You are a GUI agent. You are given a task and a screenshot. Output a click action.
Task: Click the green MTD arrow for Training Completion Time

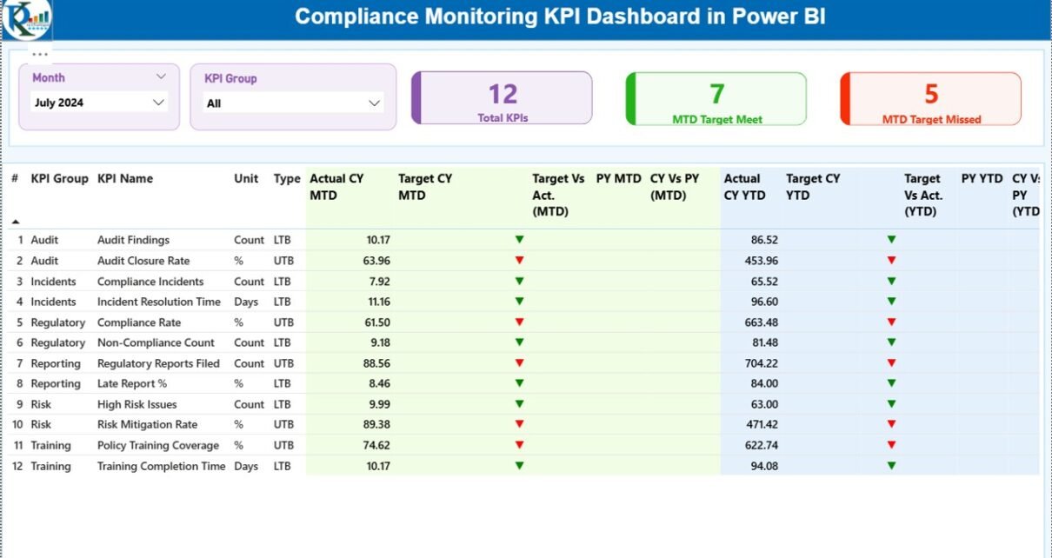519,465
